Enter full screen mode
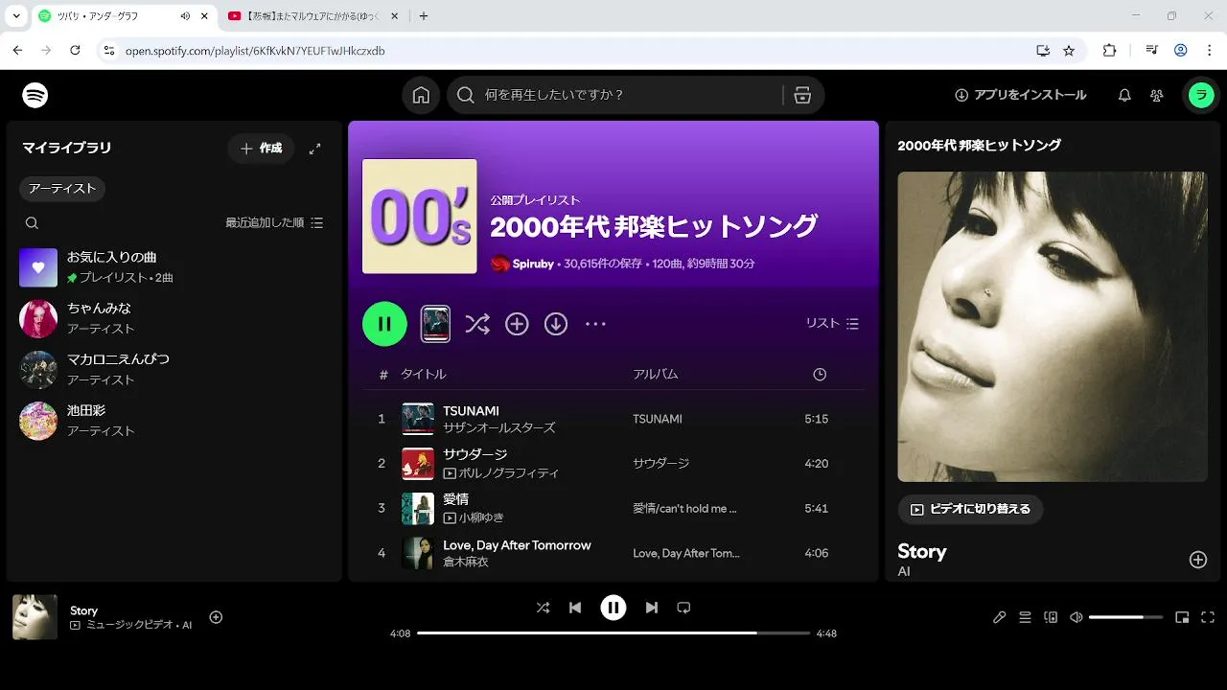The height and width of the screenshot is (690, 1227). pyautogui.click(x=1208, y=617)
